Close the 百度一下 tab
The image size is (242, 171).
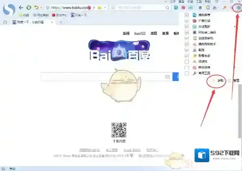[52, 23]
